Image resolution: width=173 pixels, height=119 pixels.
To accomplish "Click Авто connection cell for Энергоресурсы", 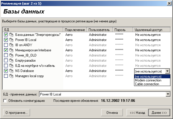I will [x=69, y=35].
